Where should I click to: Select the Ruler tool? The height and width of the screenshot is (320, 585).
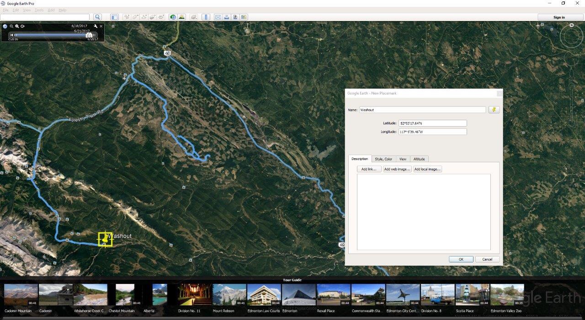206,17
